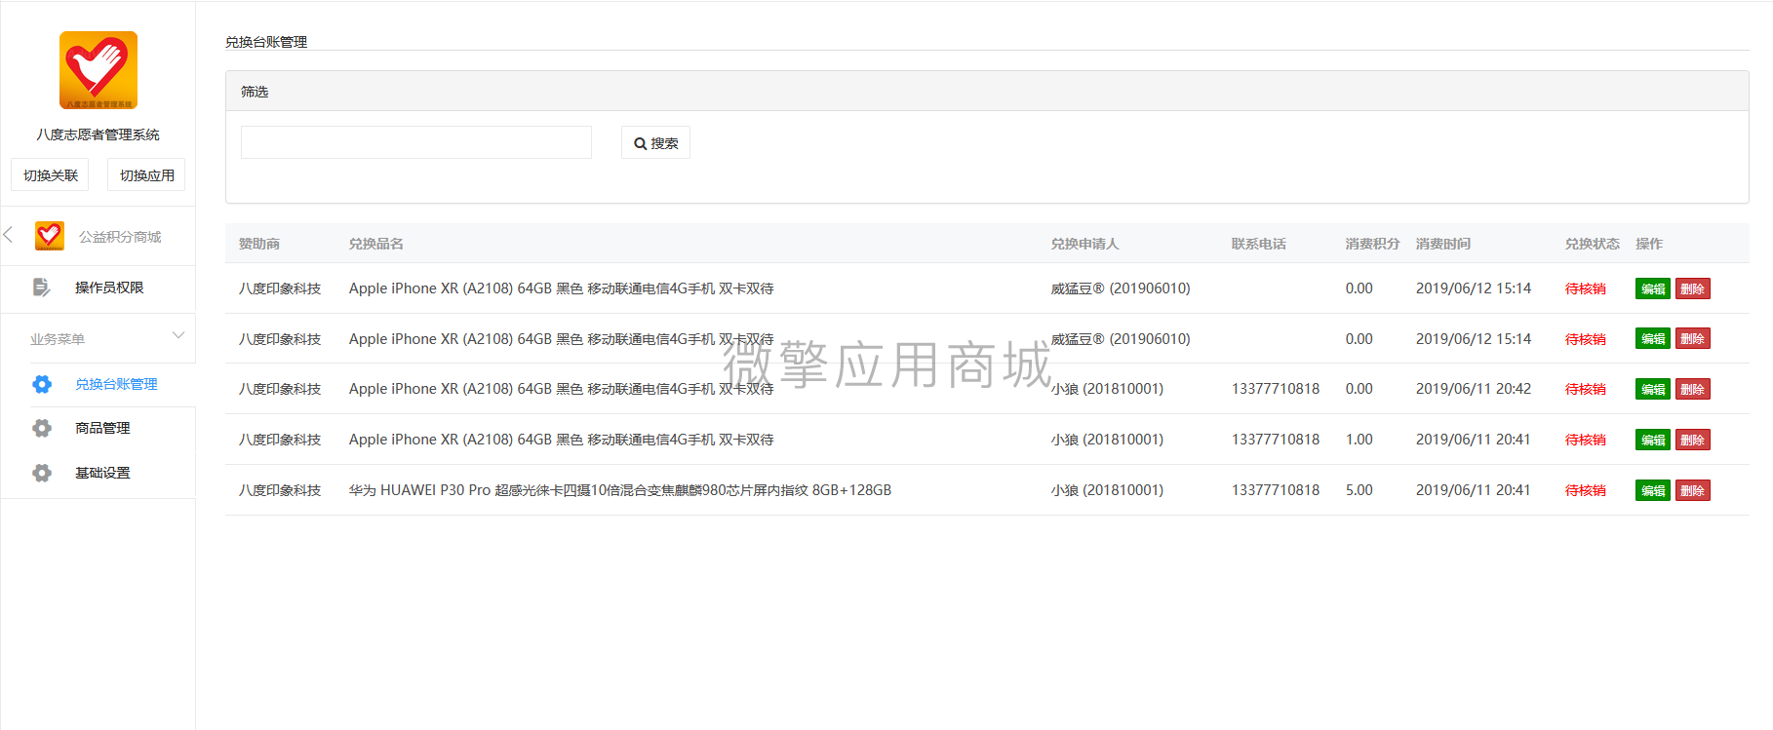1773x730 pixels.
Task: Focus the filter search input field
Action: pyautogui.click(x=416, y=142)
